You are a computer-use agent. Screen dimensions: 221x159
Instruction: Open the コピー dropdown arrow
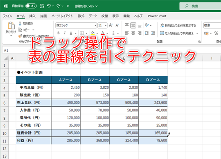[34, 30]
